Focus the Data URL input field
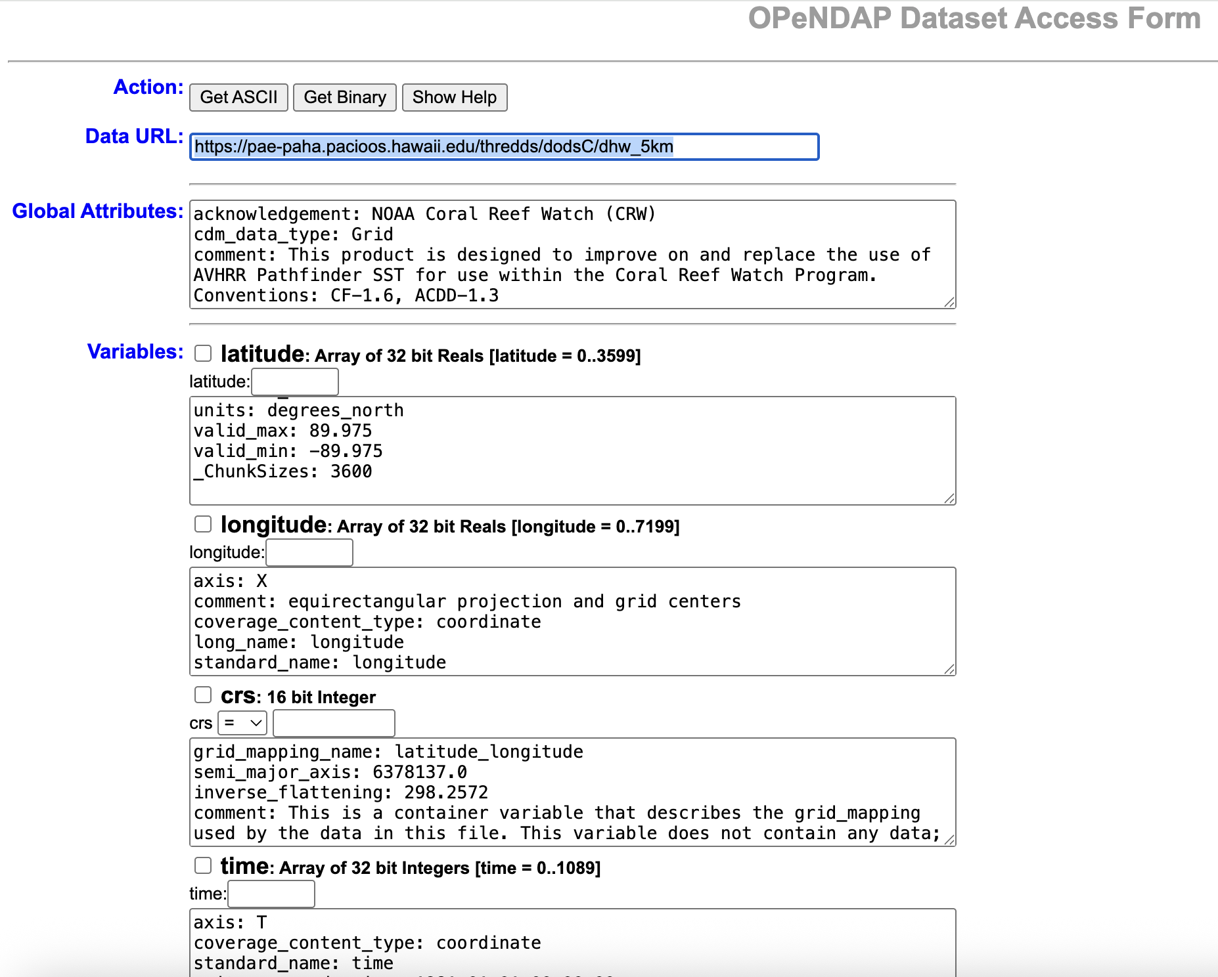Image resolution: width=1218 pixels, height=977 pixels. point(504,146)
